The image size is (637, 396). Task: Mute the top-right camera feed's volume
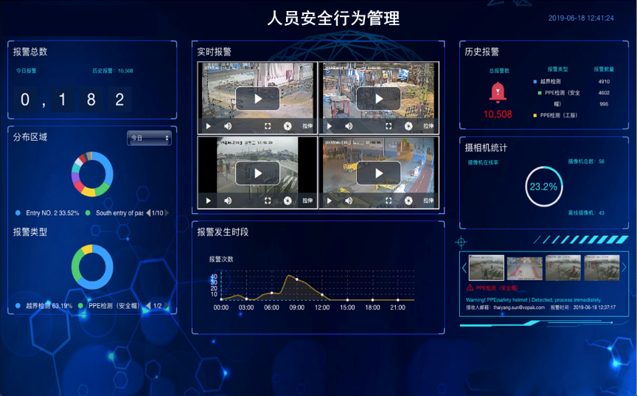[x=349, y=126]
